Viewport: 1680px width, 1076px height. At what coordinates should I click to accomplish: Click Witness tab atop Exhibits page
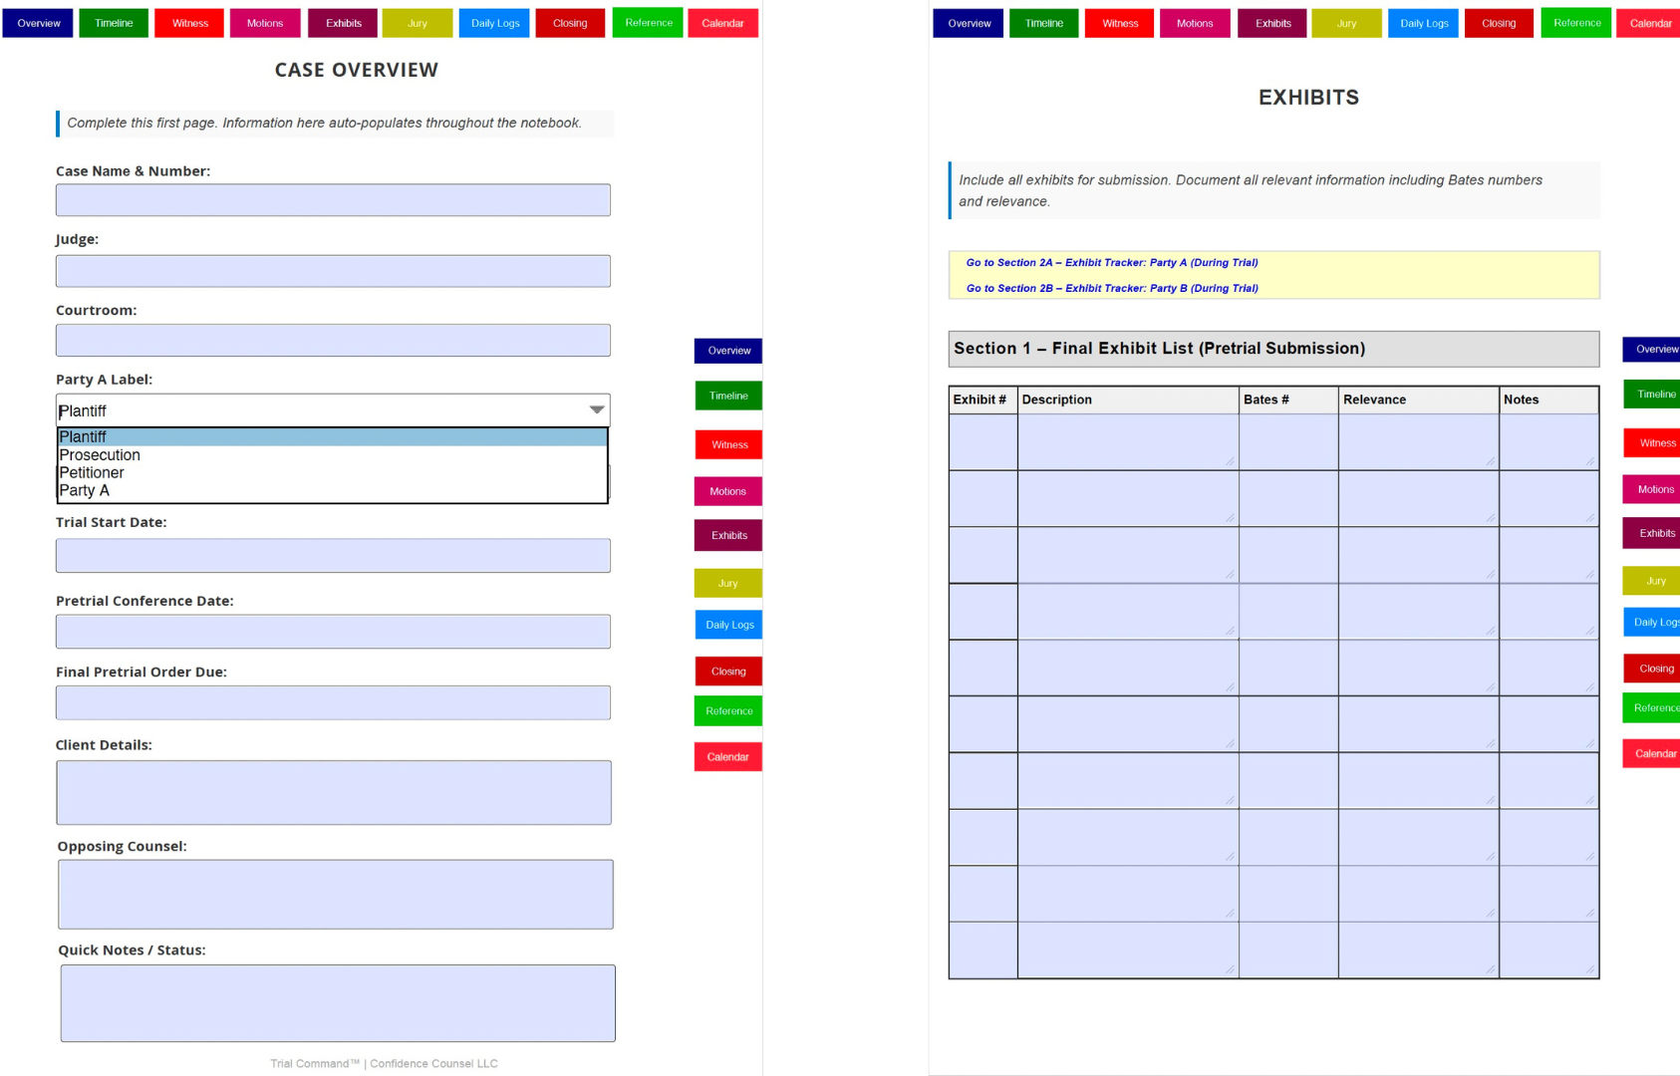1120,23
